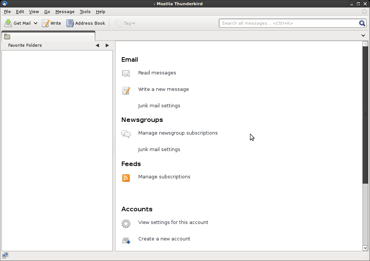The width and height of the screenshot is (370, 261).
Task: Click the online status icon in status bar
Action: click(5, 255)
